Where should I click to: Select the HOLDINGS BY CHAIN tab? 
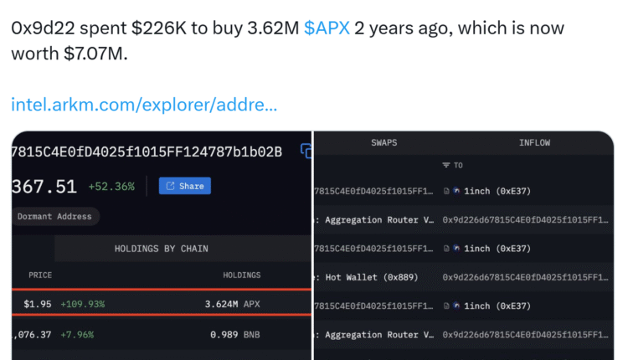(x=161, y=249)
